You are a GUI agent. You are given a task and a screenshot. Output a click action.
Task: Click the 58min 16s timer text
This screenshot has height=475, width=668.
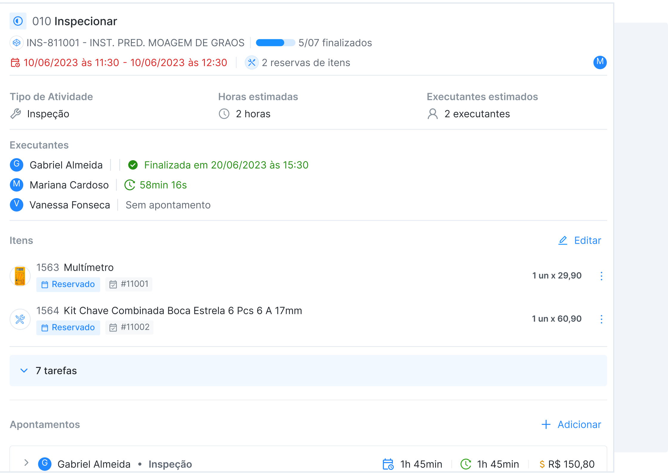pos(163,185)
